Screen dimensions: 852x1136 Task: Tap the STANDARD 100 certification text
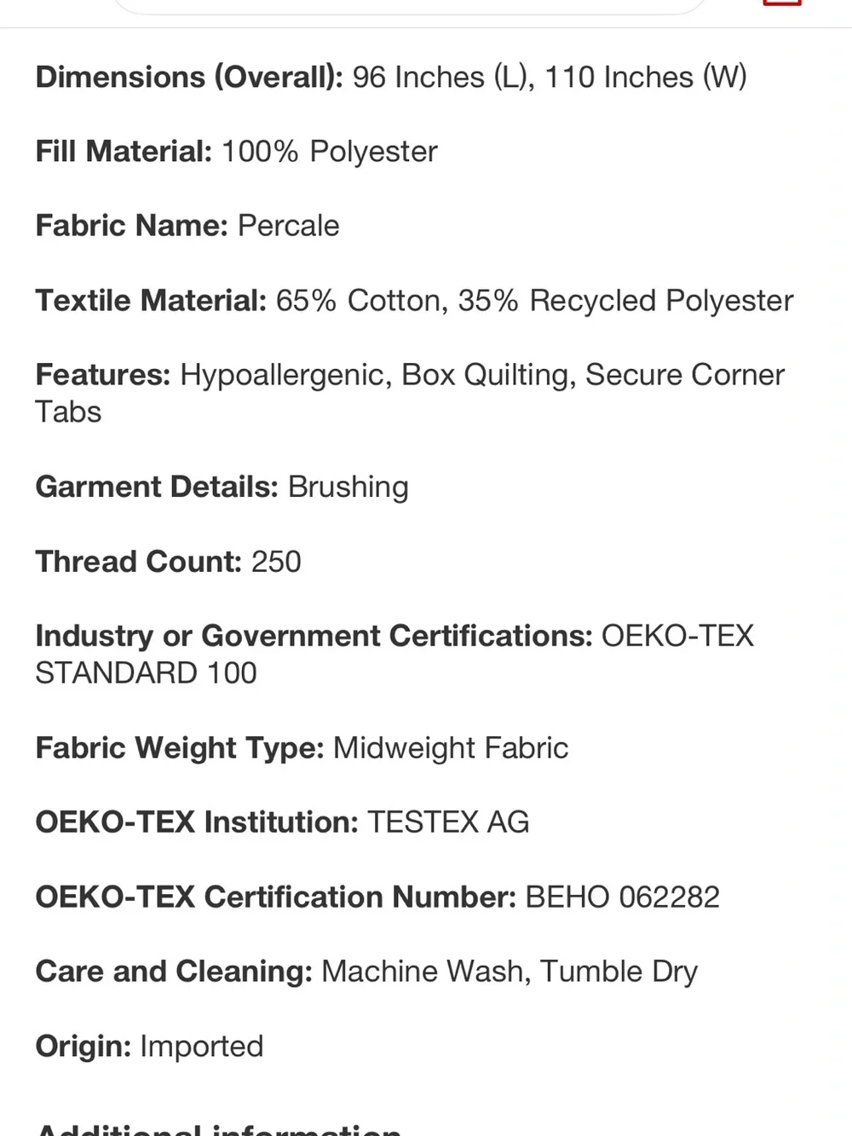click(146, 673)
